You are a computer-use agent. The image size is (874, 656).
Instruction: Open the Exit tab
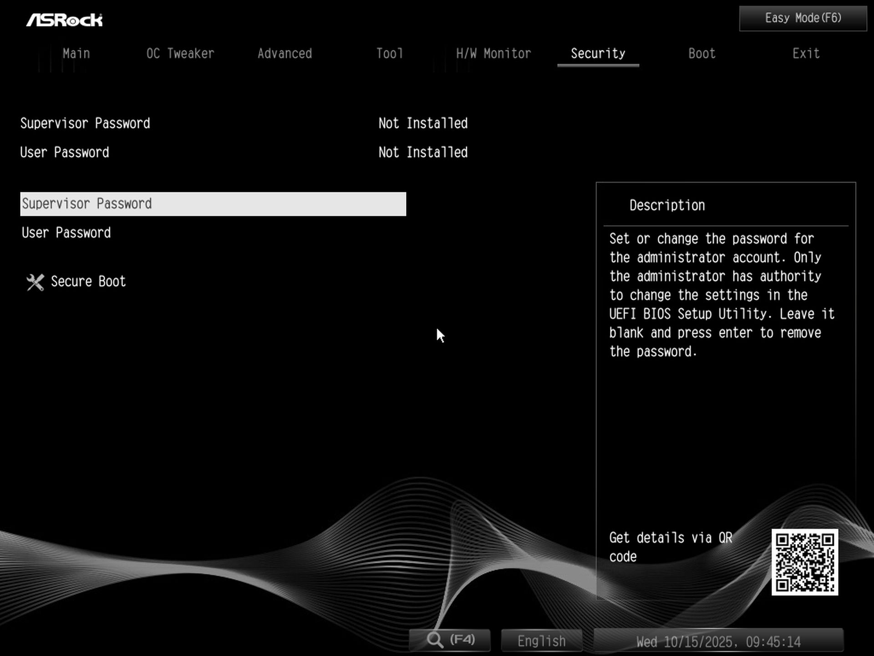806,54
